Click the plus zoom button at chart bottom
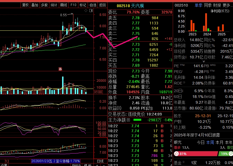Viewport: 233px width, 166px height. click(x=97, y=165)
